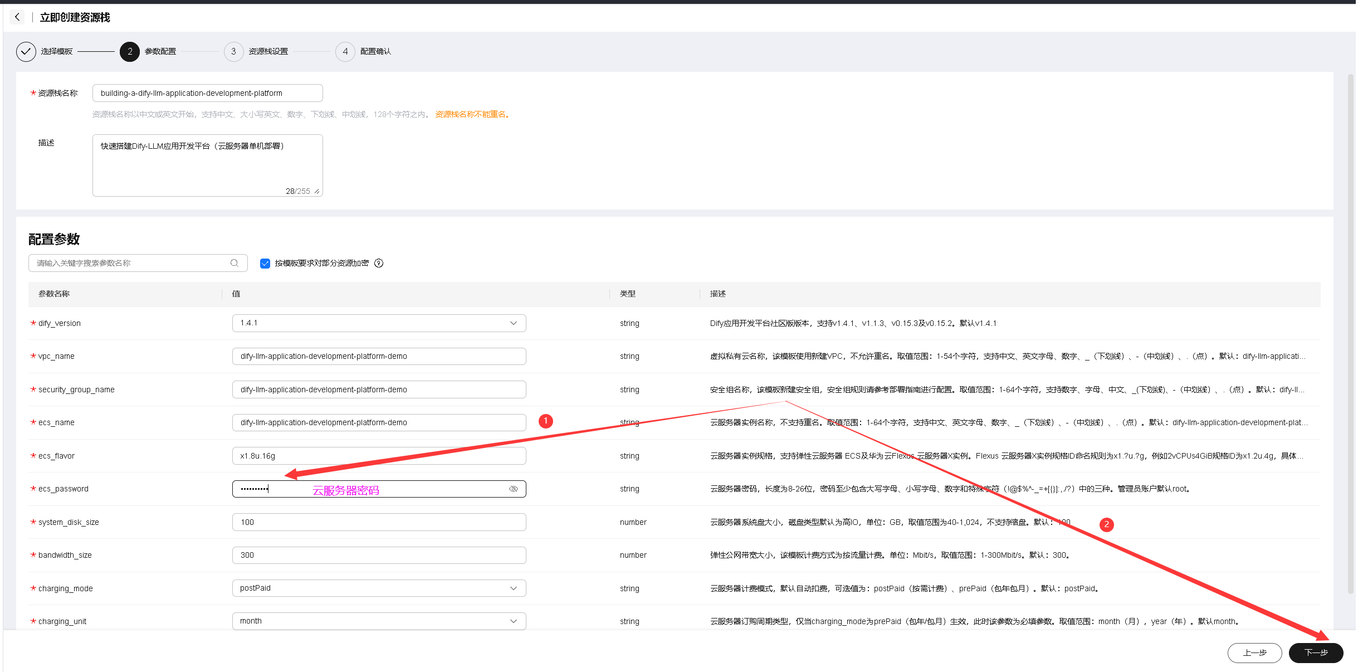Image resolution: width=1358 pixels, height=672 pixels.
Task: Expand the charging_mode postPaid dropdown
Action: tap(379, 588)
